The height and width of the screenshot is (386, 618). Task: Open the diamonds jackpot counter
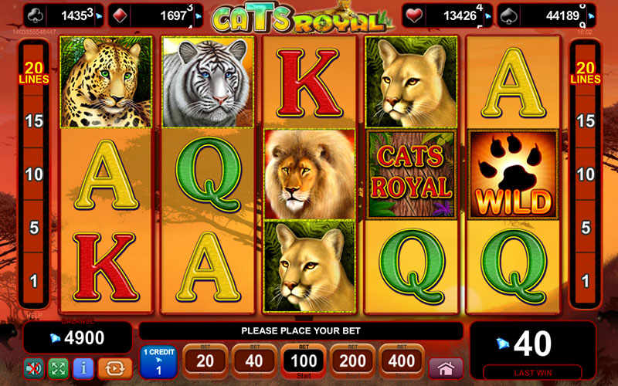click(x=156, y=15)
